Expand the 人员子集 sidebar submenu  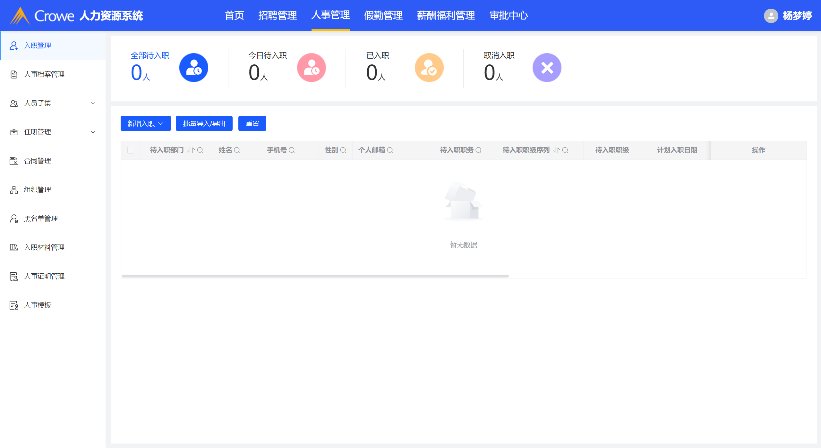pos(93,103)
